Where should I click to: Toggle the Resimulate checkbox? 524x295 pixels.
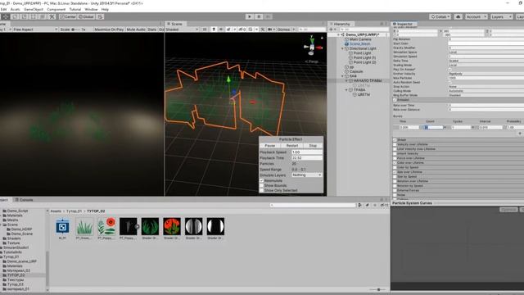(x=262, y=180)
